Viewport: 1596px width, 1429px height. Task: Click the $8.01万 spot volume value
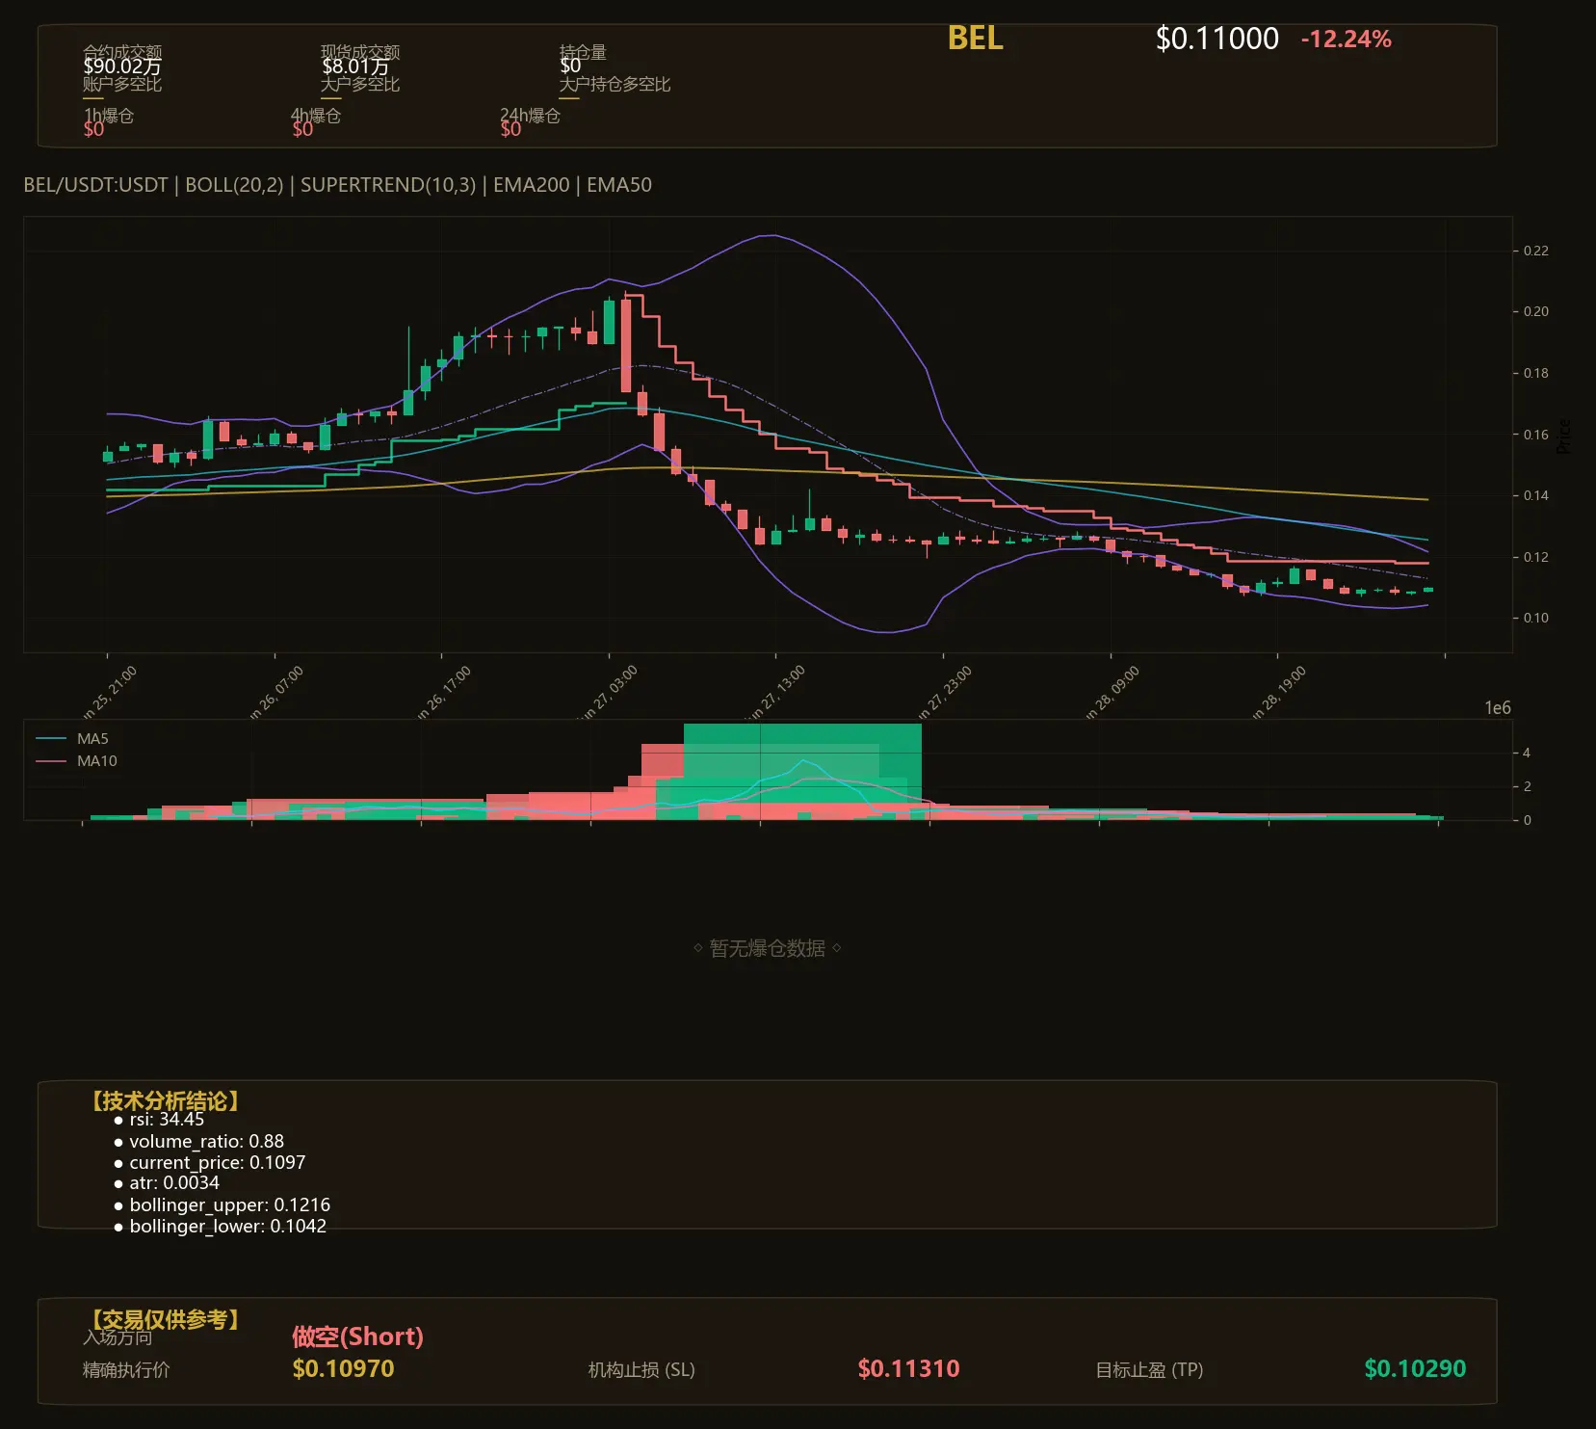pos(355,66)
